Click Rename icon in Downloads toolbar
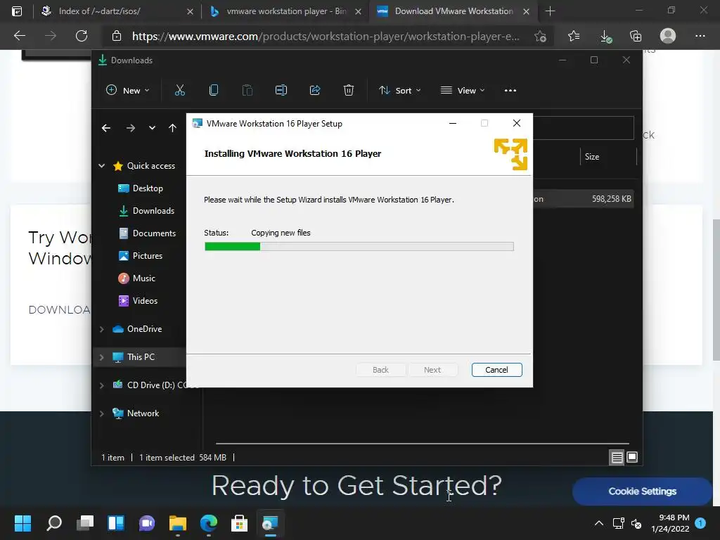 pyautogui.click(x=281, y=91)
